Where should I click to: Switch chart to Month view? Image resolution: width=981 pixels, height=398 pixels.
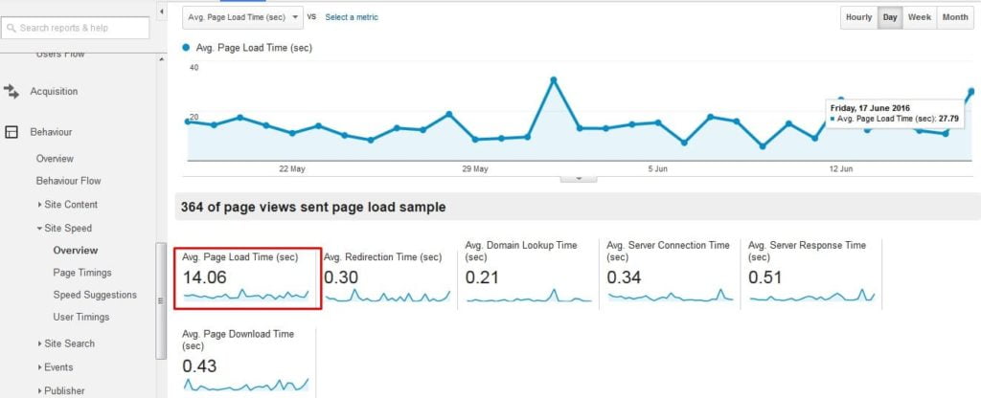click(955, 17)
